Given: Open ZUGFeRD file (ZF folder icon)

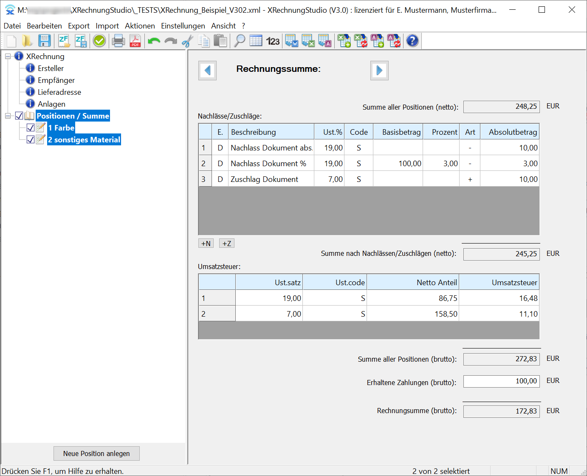Looking at the screenshot, I should click(x=64, y=41).
